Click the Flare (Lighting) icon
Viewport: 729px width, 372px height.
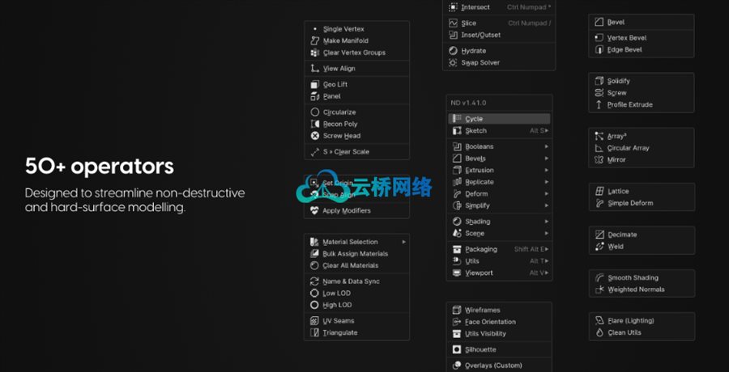pyautogui.click(x=599, y=321)
